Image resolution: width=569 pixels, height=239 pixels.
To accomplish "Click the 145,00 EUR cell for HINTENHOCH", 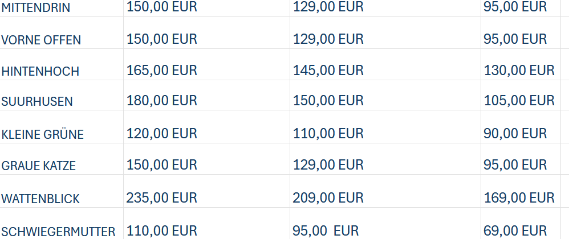I will 328,71.
